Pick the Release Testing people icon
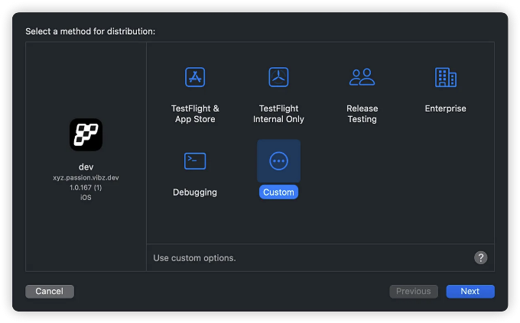Screen dimensions: 520x323 pyautogui.click(x=362, y=77)
